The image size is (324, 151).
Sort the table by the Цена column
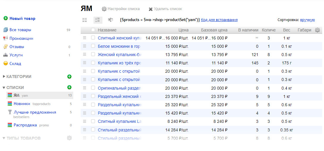coord(183,30)
